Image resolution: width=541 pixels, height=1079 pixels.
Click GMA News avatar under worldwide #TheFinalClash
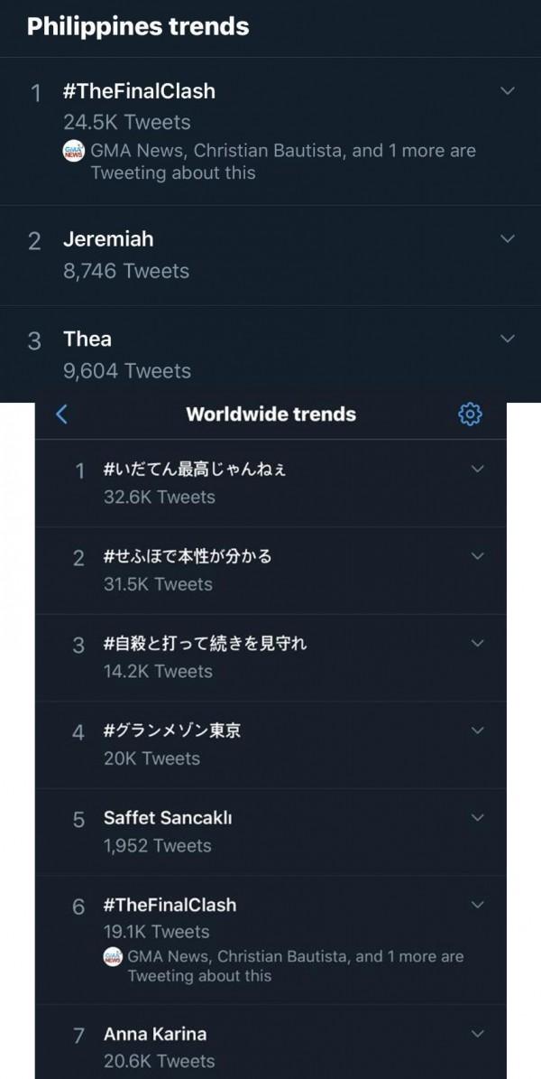(114, 958)
